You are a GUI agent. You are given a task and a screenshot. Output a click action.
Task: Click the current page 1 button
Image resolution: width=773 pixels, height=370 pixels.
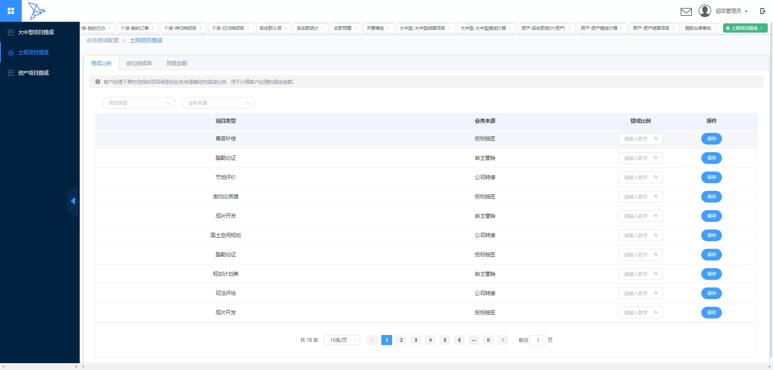[387, 340]
